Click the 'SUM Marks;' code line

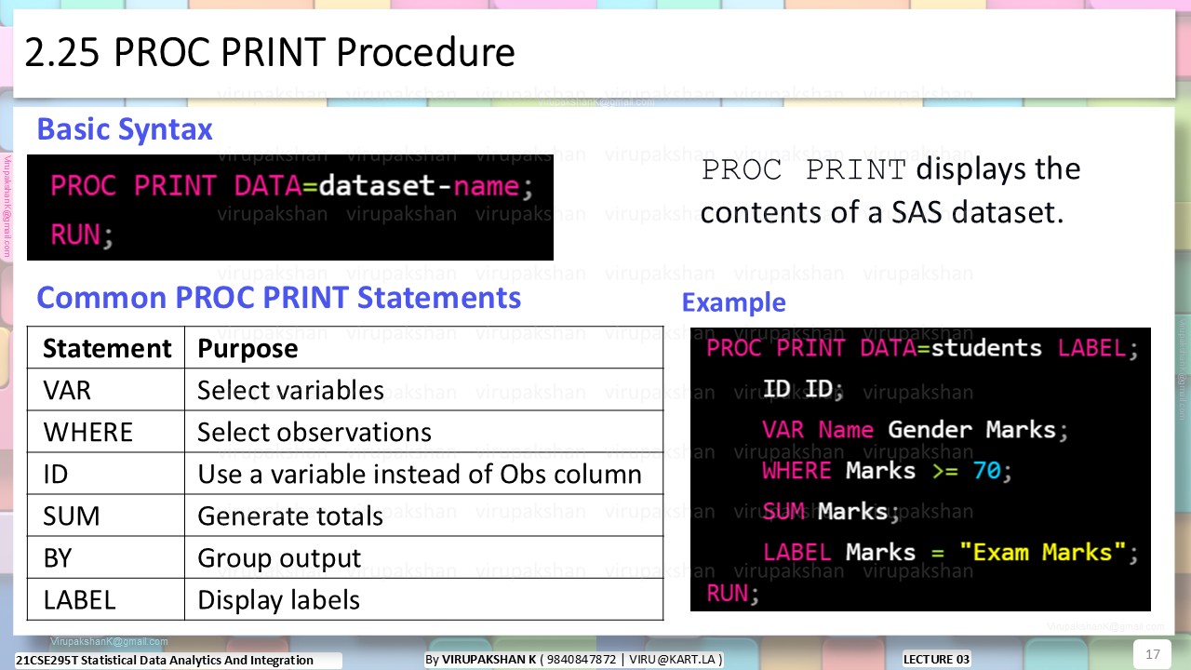pyautogui.click(x=831, y=512)
